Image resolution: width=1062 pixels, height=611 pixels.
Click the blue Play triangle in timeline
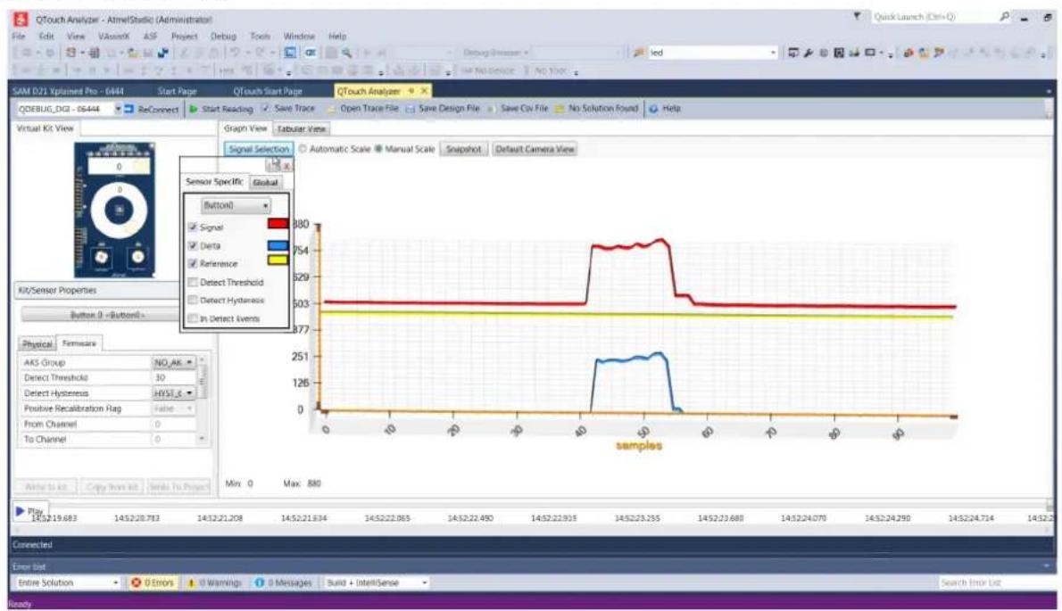(x=20, y=511)
